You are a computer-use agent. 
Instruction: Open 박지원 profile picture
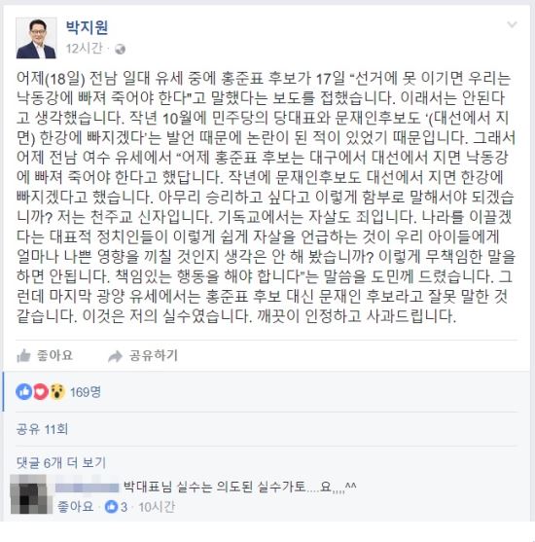click(36, 38)
